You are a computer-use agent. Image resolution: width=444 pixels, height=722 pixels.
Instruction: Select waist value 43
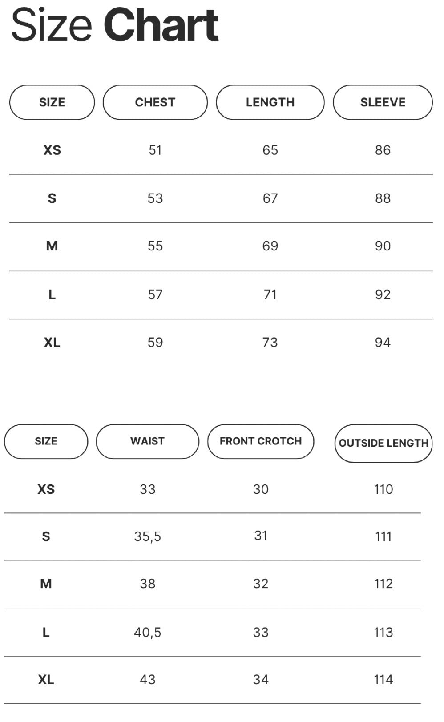(148, 680)
